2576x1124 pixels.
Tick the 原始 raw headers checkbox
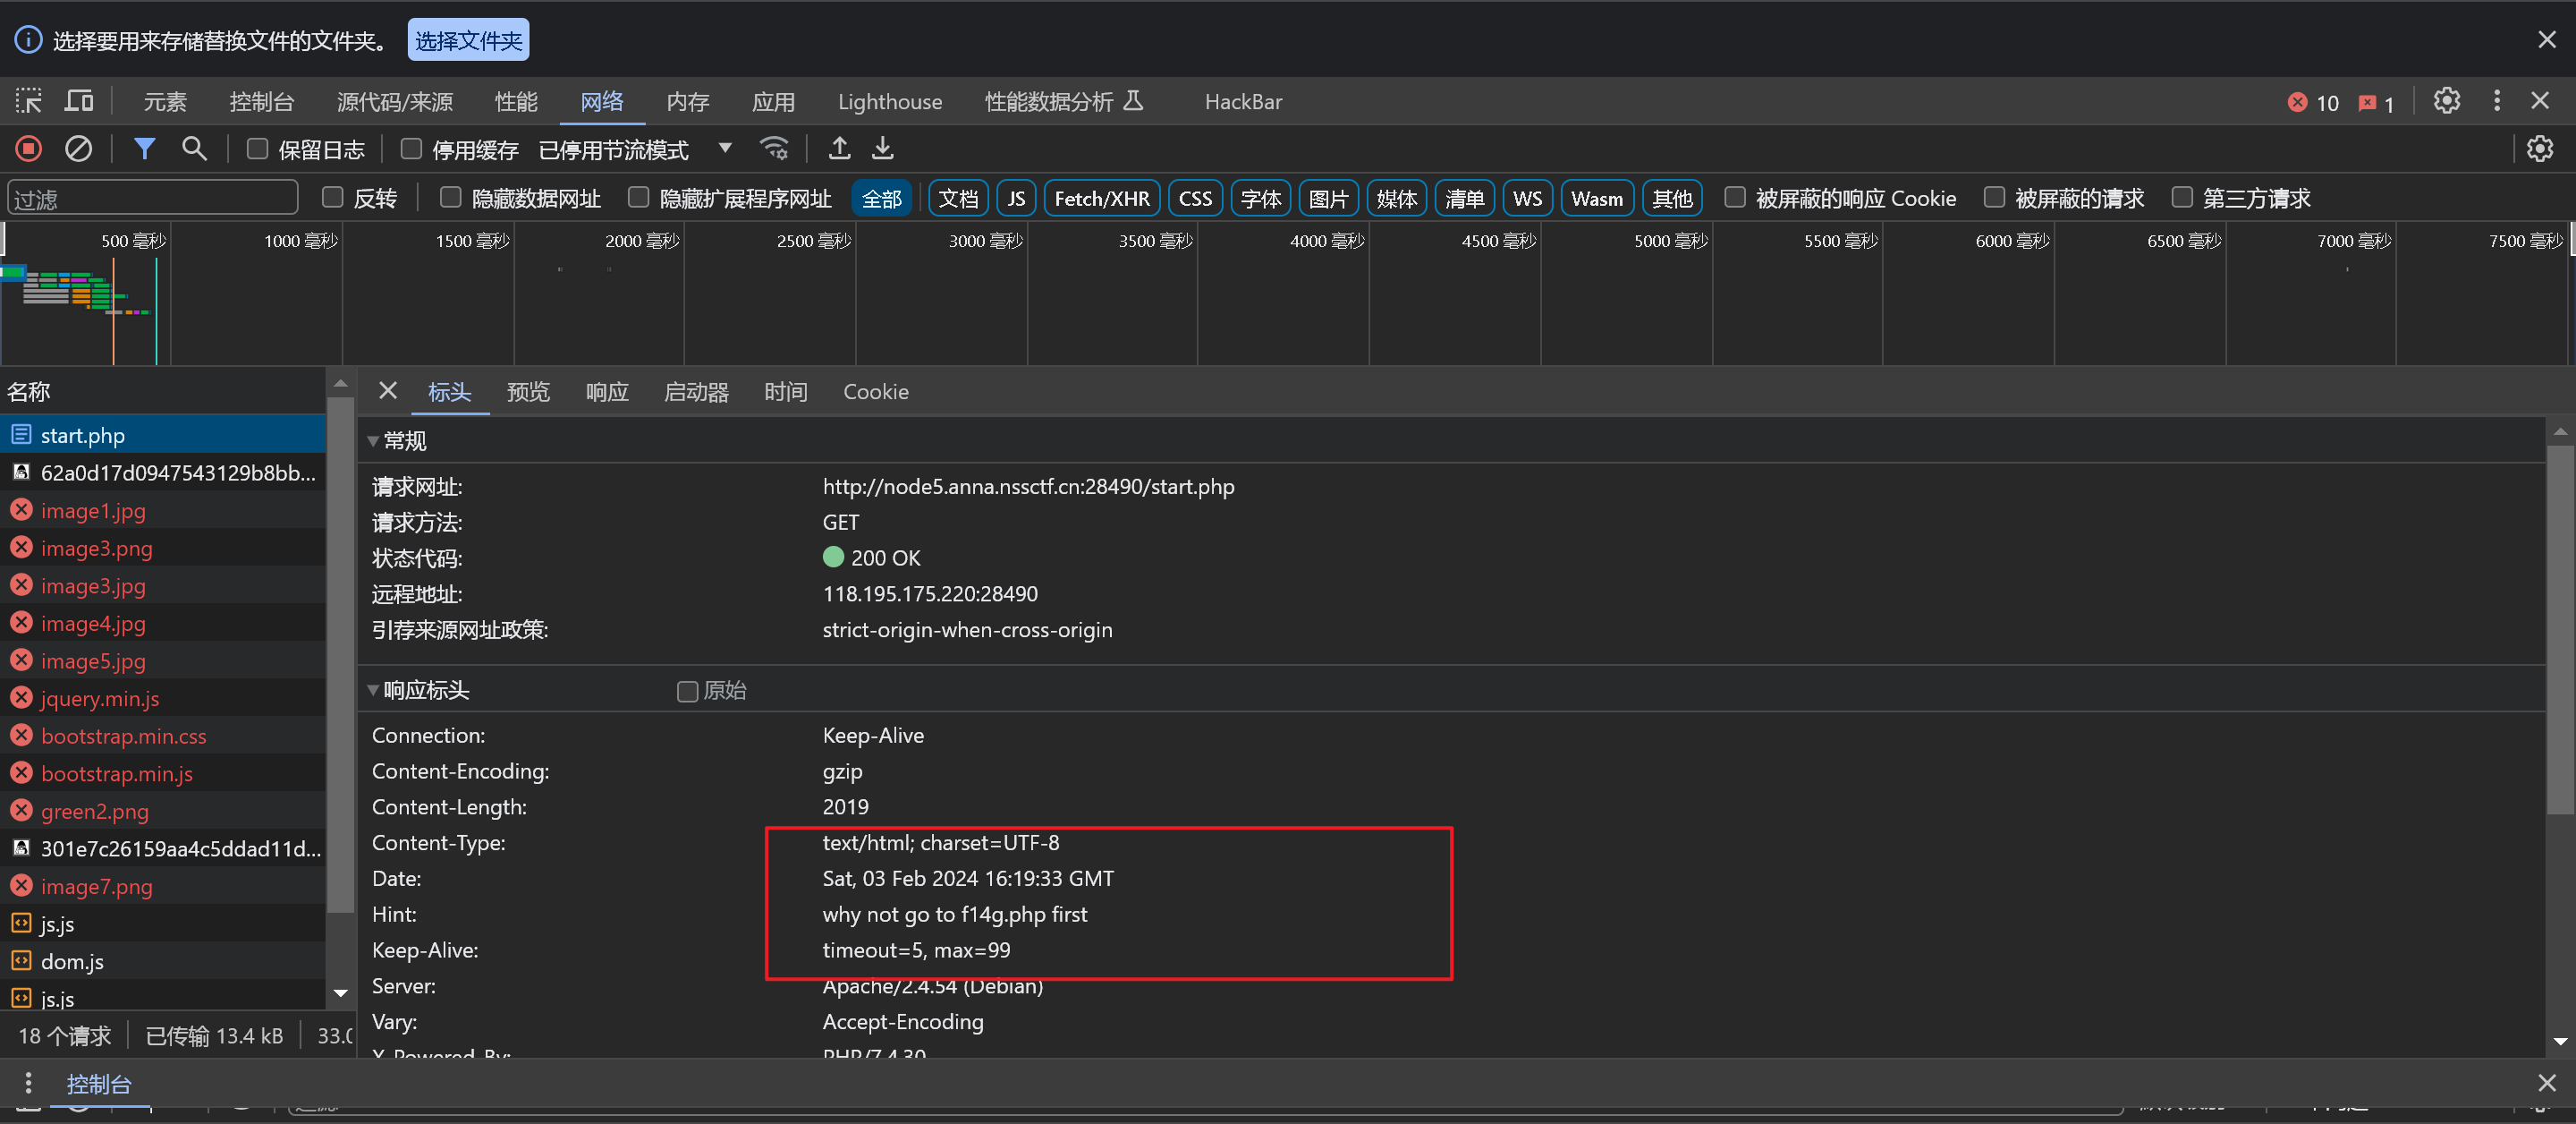coord(687,692)
